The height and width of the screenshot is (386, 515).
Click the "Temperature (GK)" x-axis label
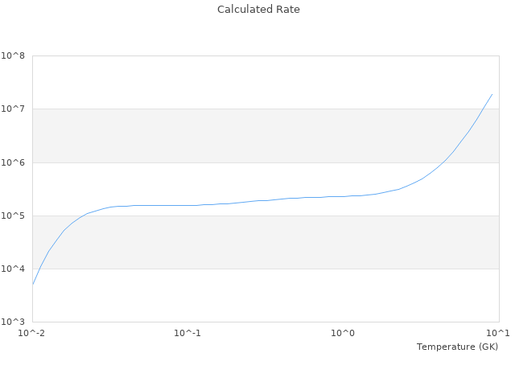click(x=457, y=347)
